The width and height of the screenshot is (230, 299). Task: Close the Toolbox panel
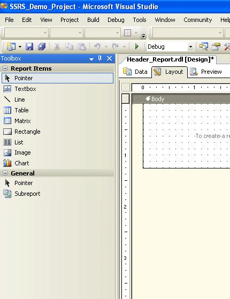coord(109,58)
